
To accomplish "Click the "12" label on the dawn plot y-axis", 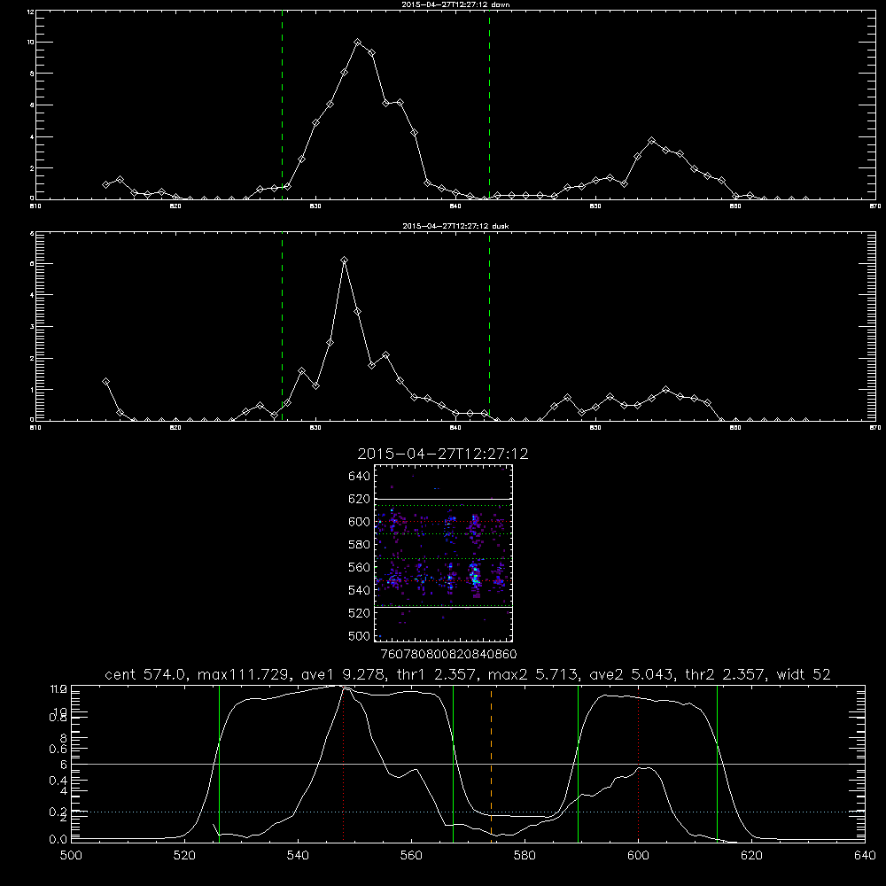I will pyautogui.click(x=30, y=12).
